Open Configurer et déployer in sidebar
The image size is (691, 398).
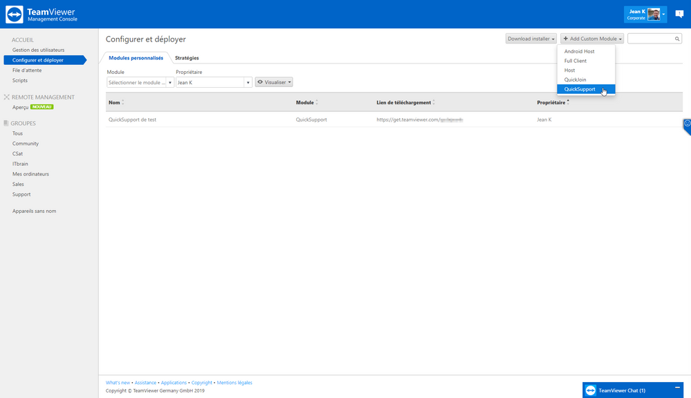pos(44,60)
